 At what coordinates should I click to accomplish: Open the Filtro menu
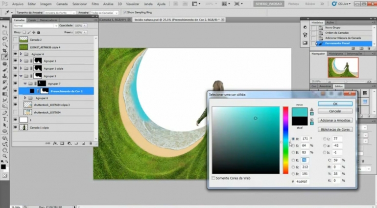95,4
